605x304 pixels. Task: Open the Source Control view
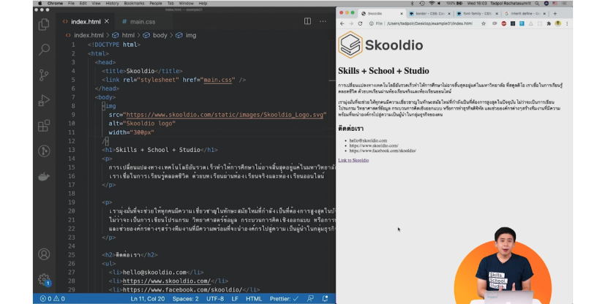(x=44, y=75)
